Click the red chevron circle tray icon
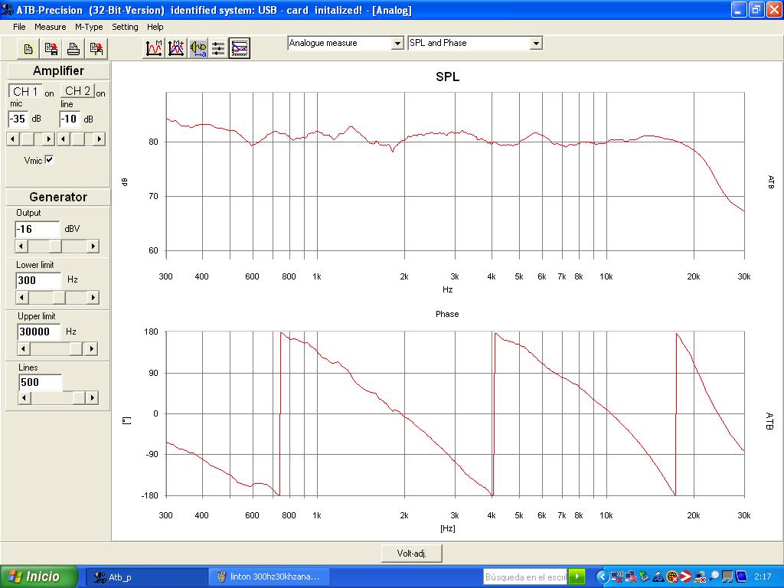Screen dimensions: 784x588 [685, 577]
